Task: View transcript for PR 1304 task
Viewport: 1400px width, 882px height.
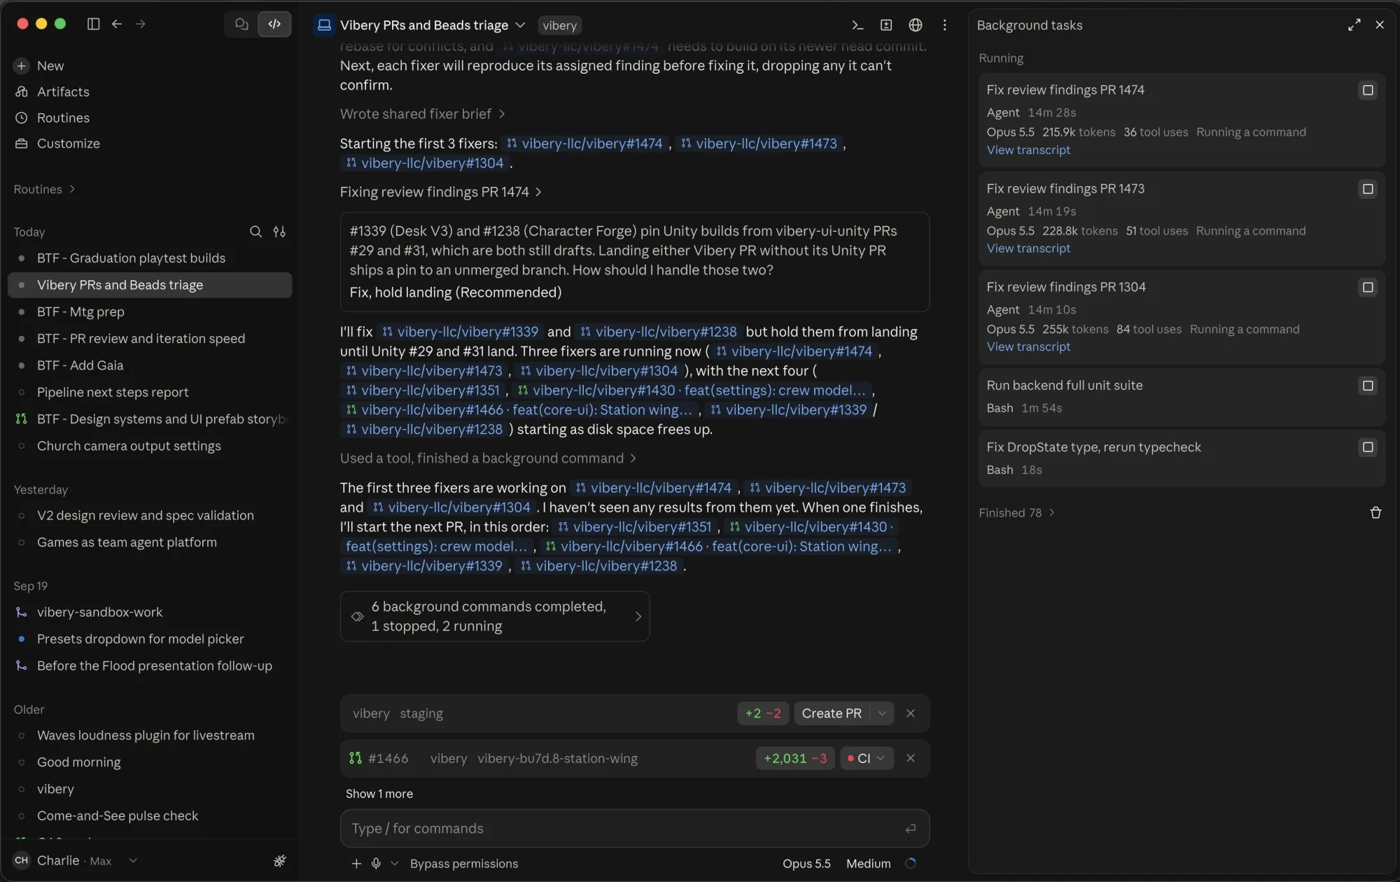Action: pos(1028,346)
